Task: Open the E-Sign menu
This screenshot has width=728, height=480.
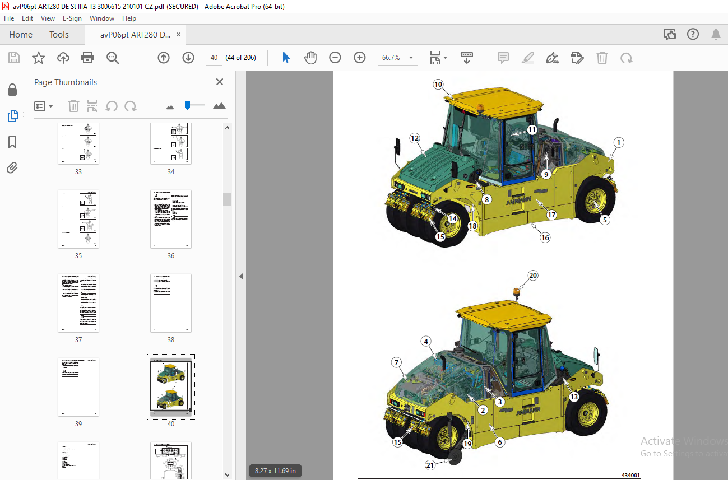Action: 73,18
